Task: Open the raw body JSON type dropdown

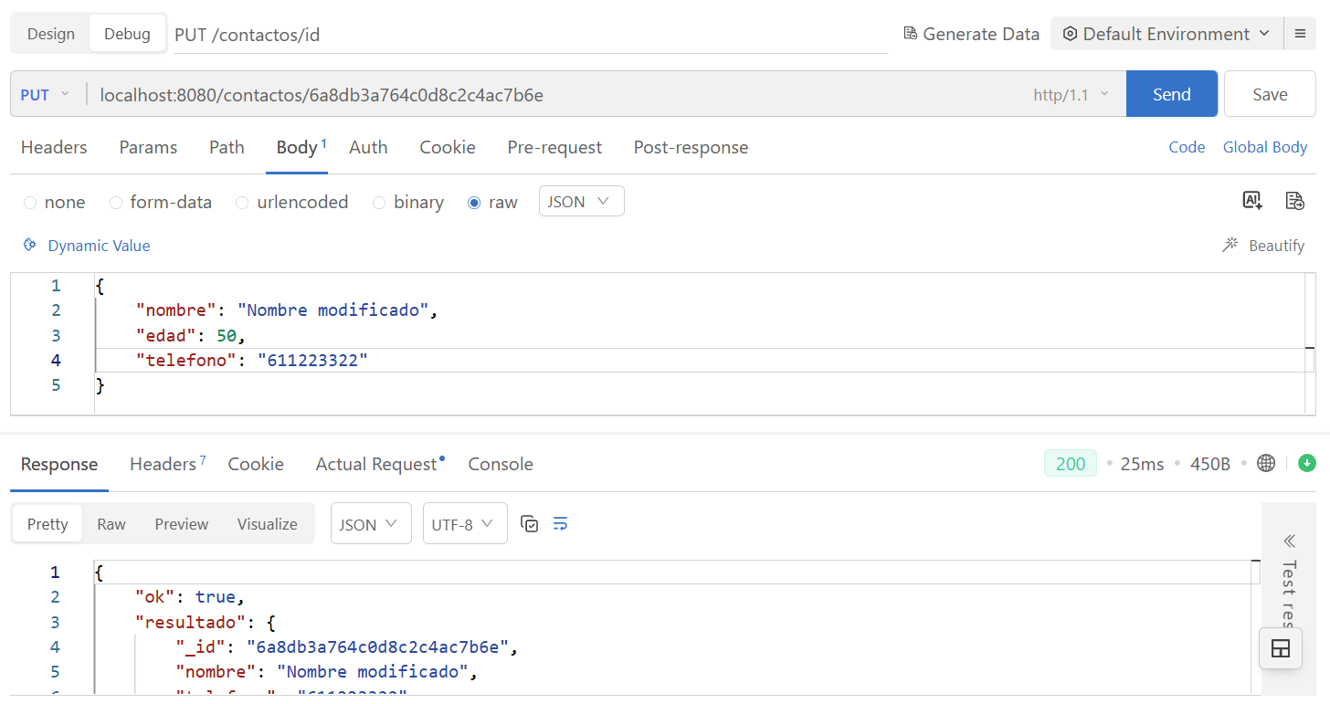Action: click(582, 201)
